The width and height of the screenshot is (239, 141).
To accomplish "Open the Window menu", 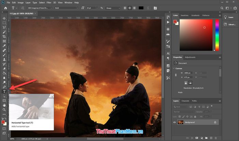I will tap(68, 3).
